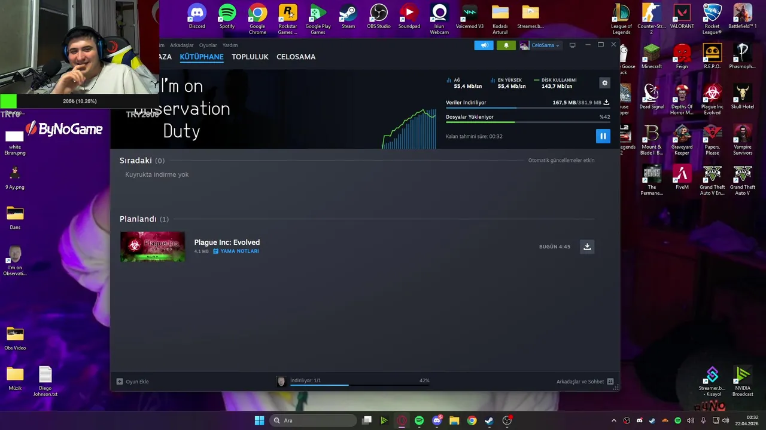Select NVIDIA Broadcast desktop icon
This screenshot has height=430, width=766.
click(743, 381)
